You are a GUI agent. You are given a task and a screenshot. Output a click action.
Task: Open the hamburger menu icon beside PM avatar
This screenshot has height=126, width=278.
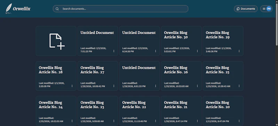coord(264,9)
